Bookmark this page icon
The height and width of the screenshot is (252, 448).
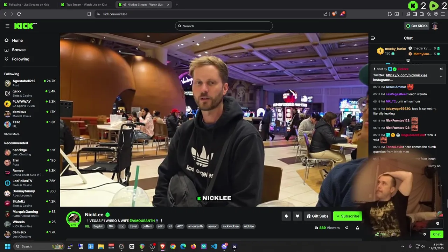click(89, 14)
